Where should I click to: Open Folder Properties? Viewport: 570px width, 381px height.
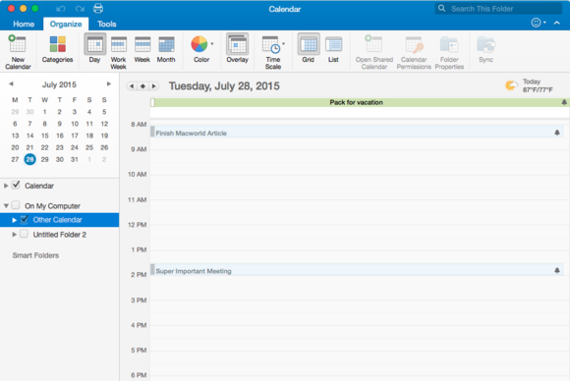(449, 52)
